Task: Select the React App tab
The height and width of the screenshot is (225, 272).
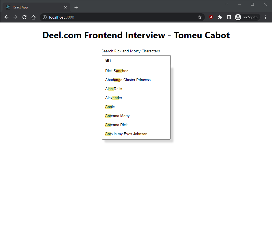Action: click(x=37, y=7)
